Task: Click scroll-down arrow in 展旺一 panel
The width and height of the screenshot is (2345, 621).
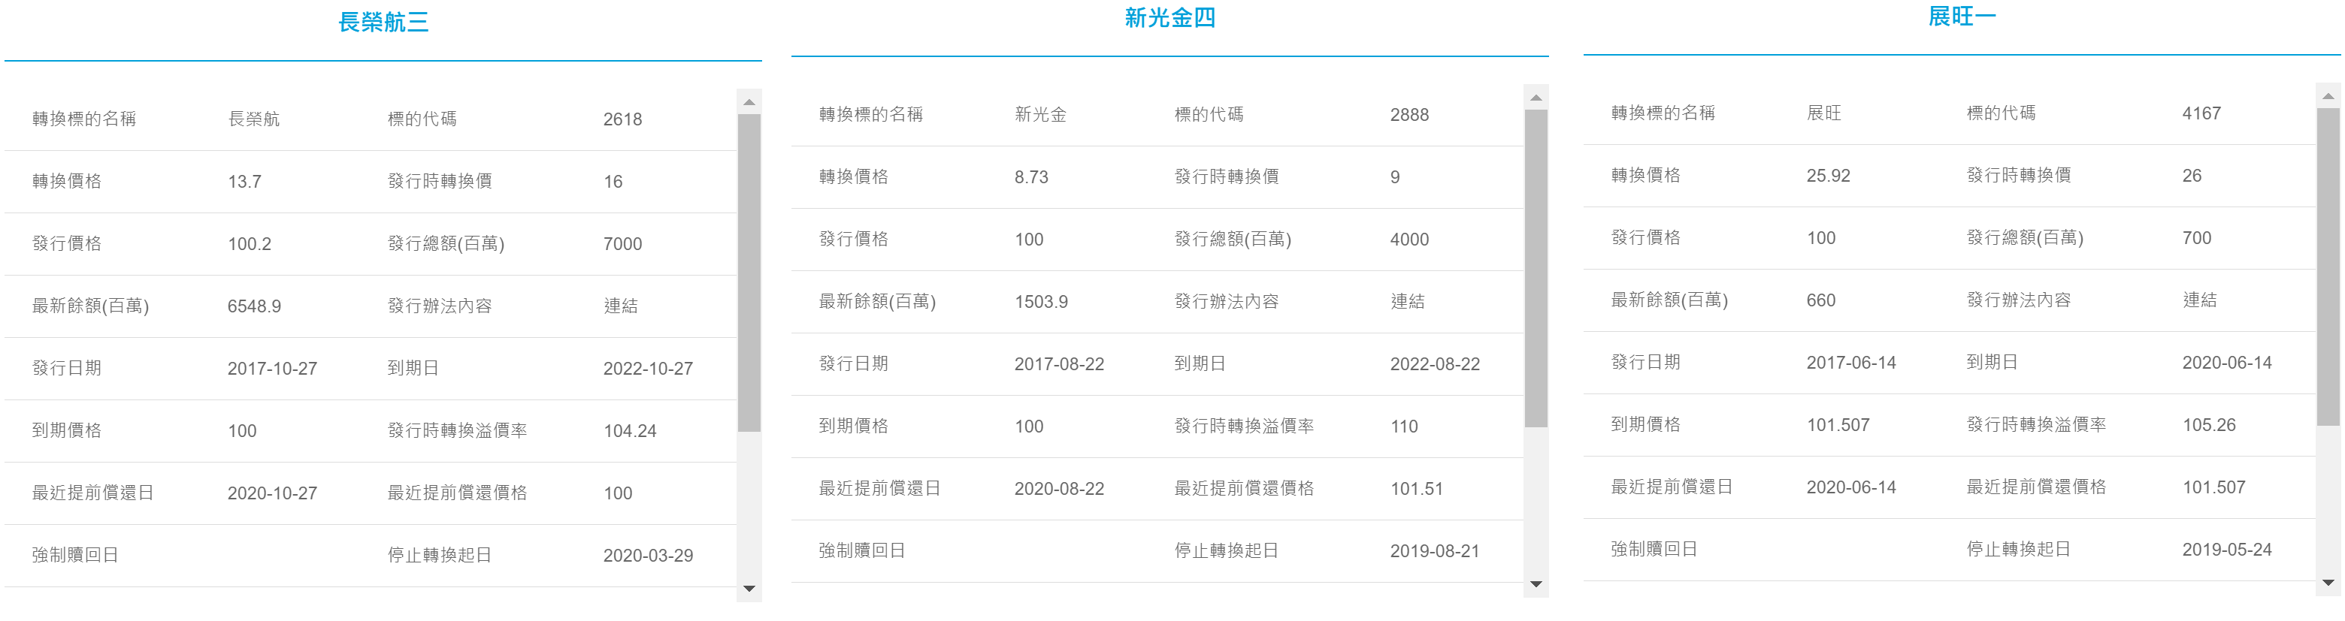Action: (x=2328, y=582)
